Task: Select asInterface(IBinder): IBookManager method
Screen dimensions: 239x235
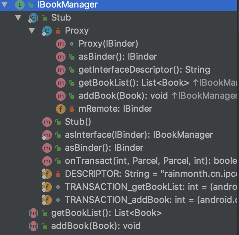Action: coord(139,135)
